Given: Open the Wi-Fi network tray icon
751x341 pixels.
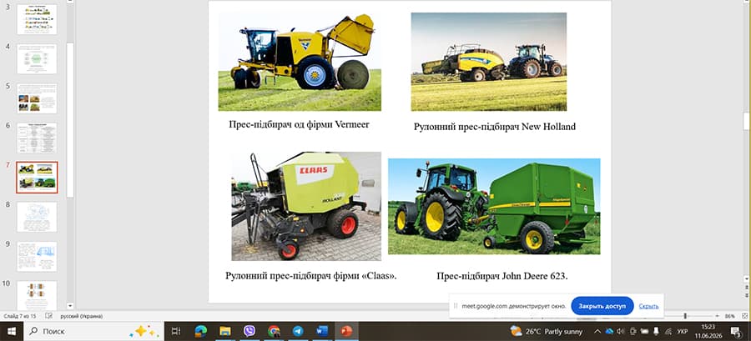Looking at the screenshot, I should click(668, 331).
